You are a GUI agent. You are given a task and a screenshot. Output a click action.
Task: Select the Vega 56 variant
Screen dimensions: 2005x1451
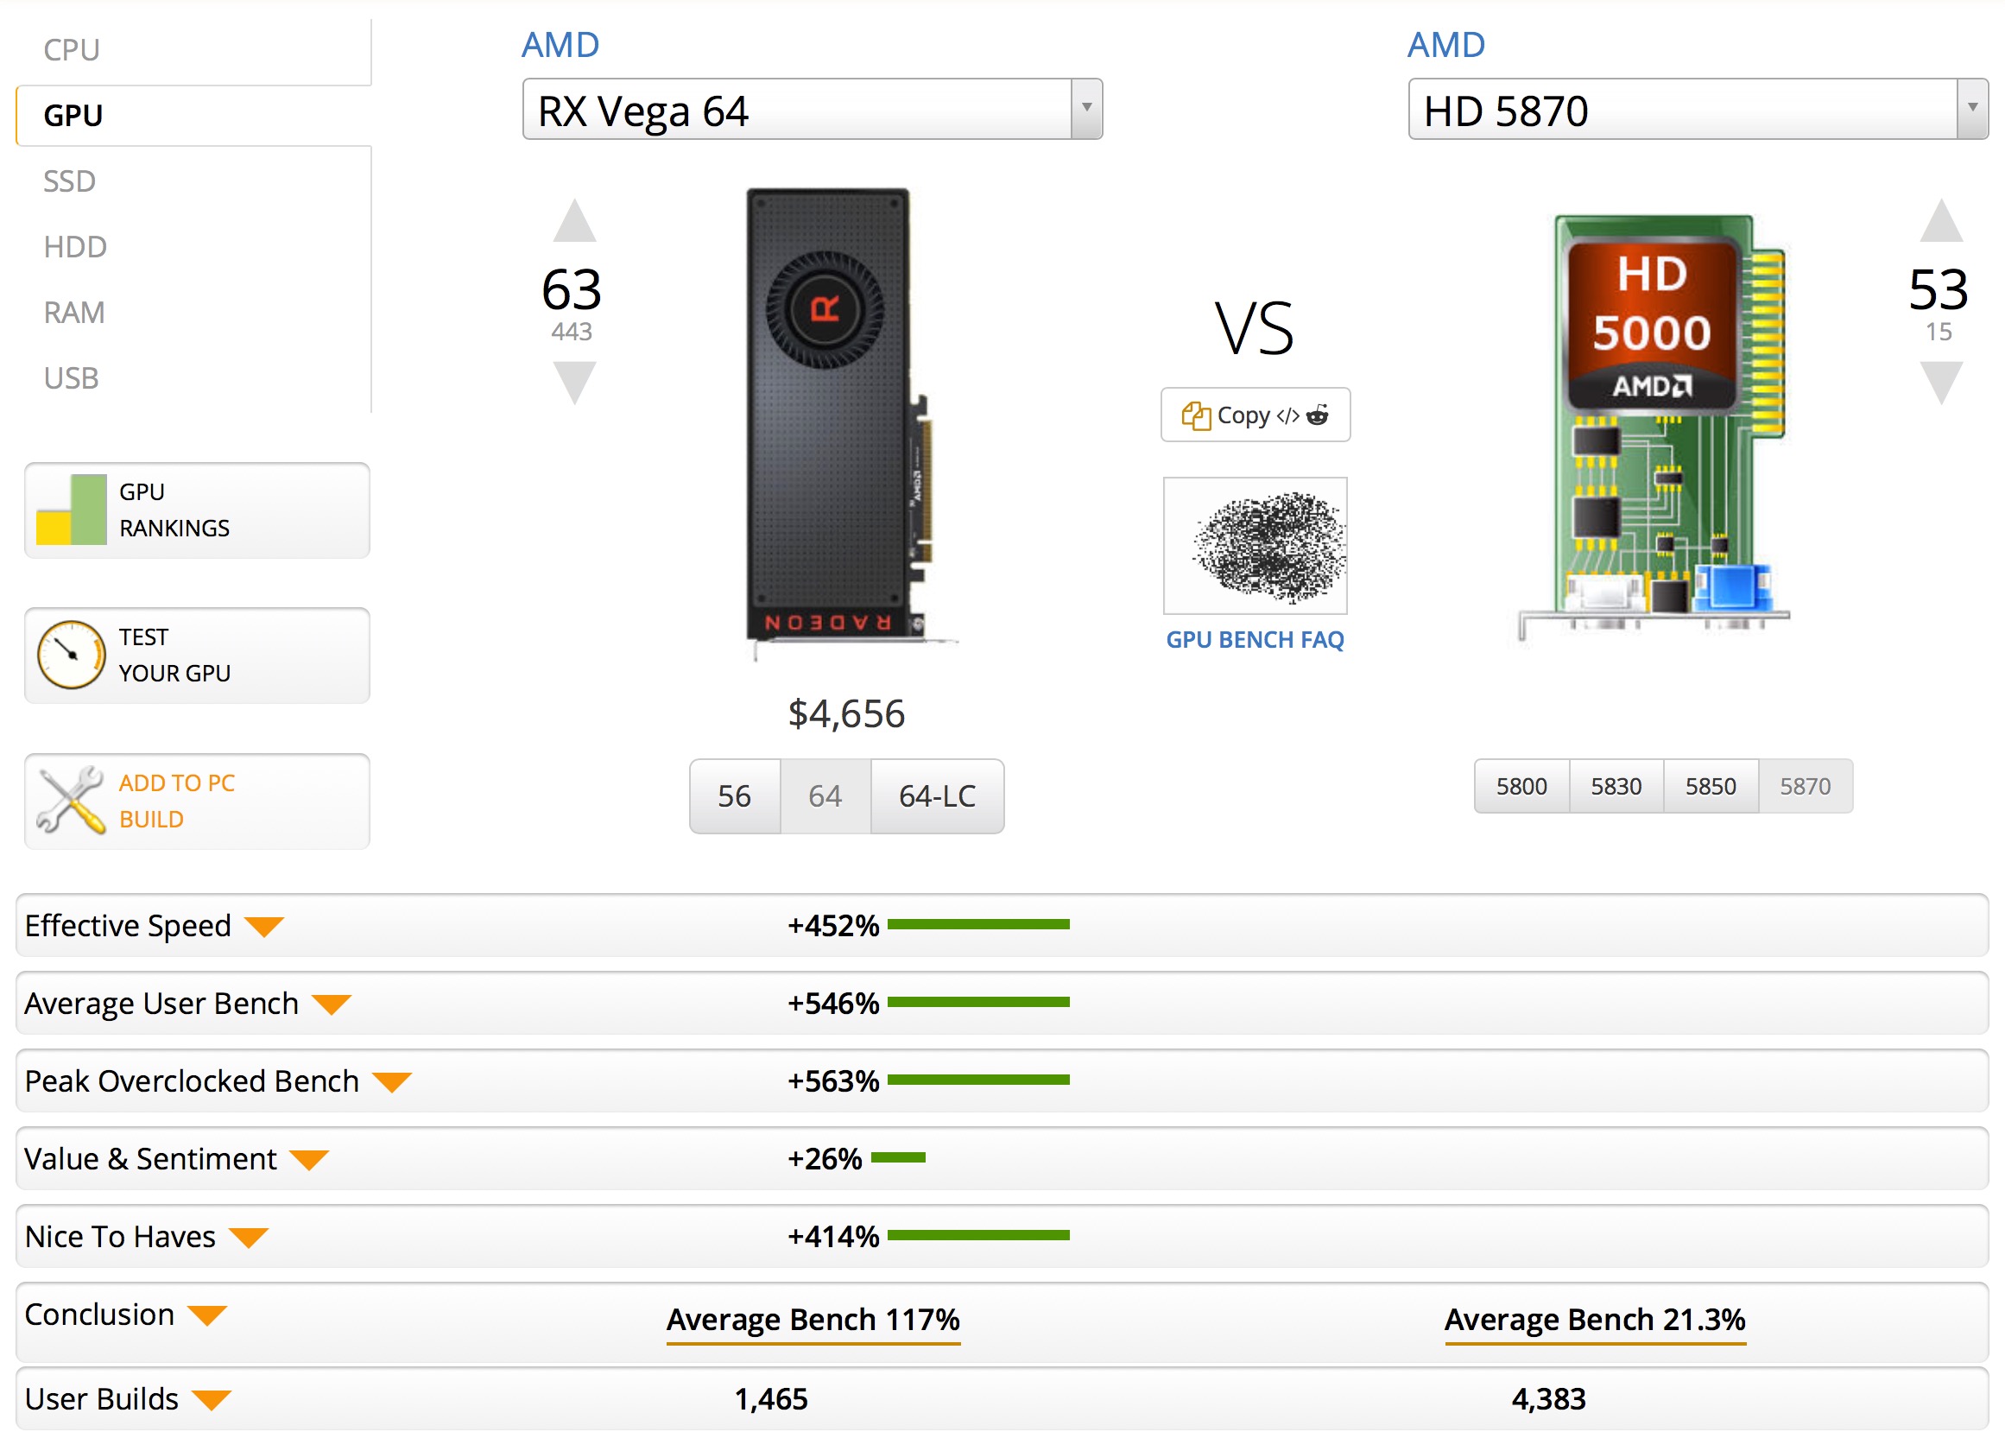(734, 795)
